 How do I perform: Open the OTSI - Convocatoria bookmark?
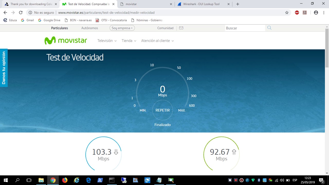(111, 20)
